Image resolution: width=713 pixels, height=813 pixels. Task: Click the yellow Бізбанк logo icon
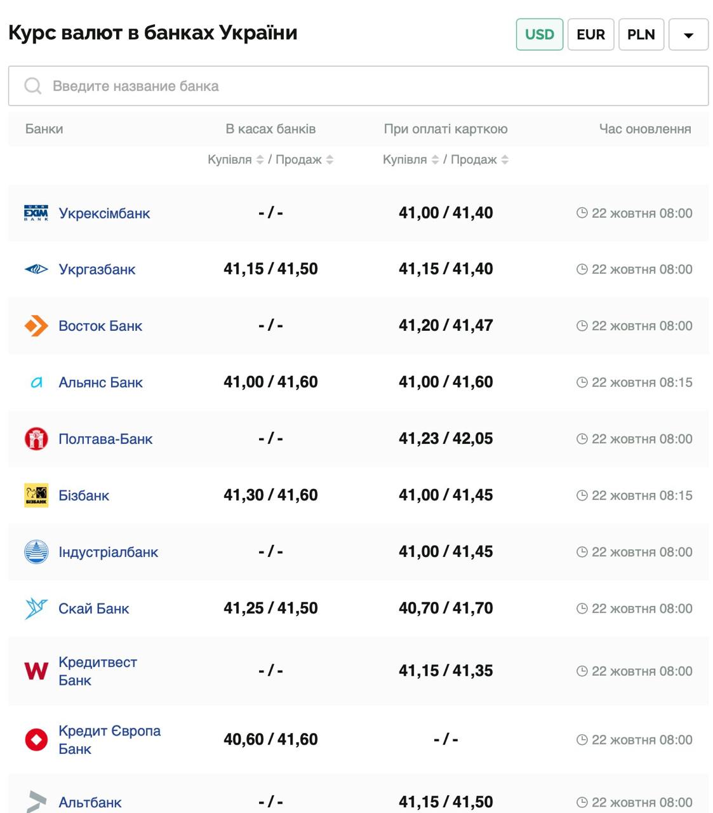click(36, 495)
